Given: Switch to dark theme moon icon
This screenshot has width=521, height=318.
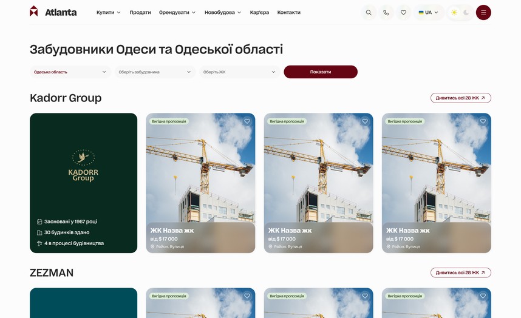Looking at the screenshot, I should (x=466, y=13).
